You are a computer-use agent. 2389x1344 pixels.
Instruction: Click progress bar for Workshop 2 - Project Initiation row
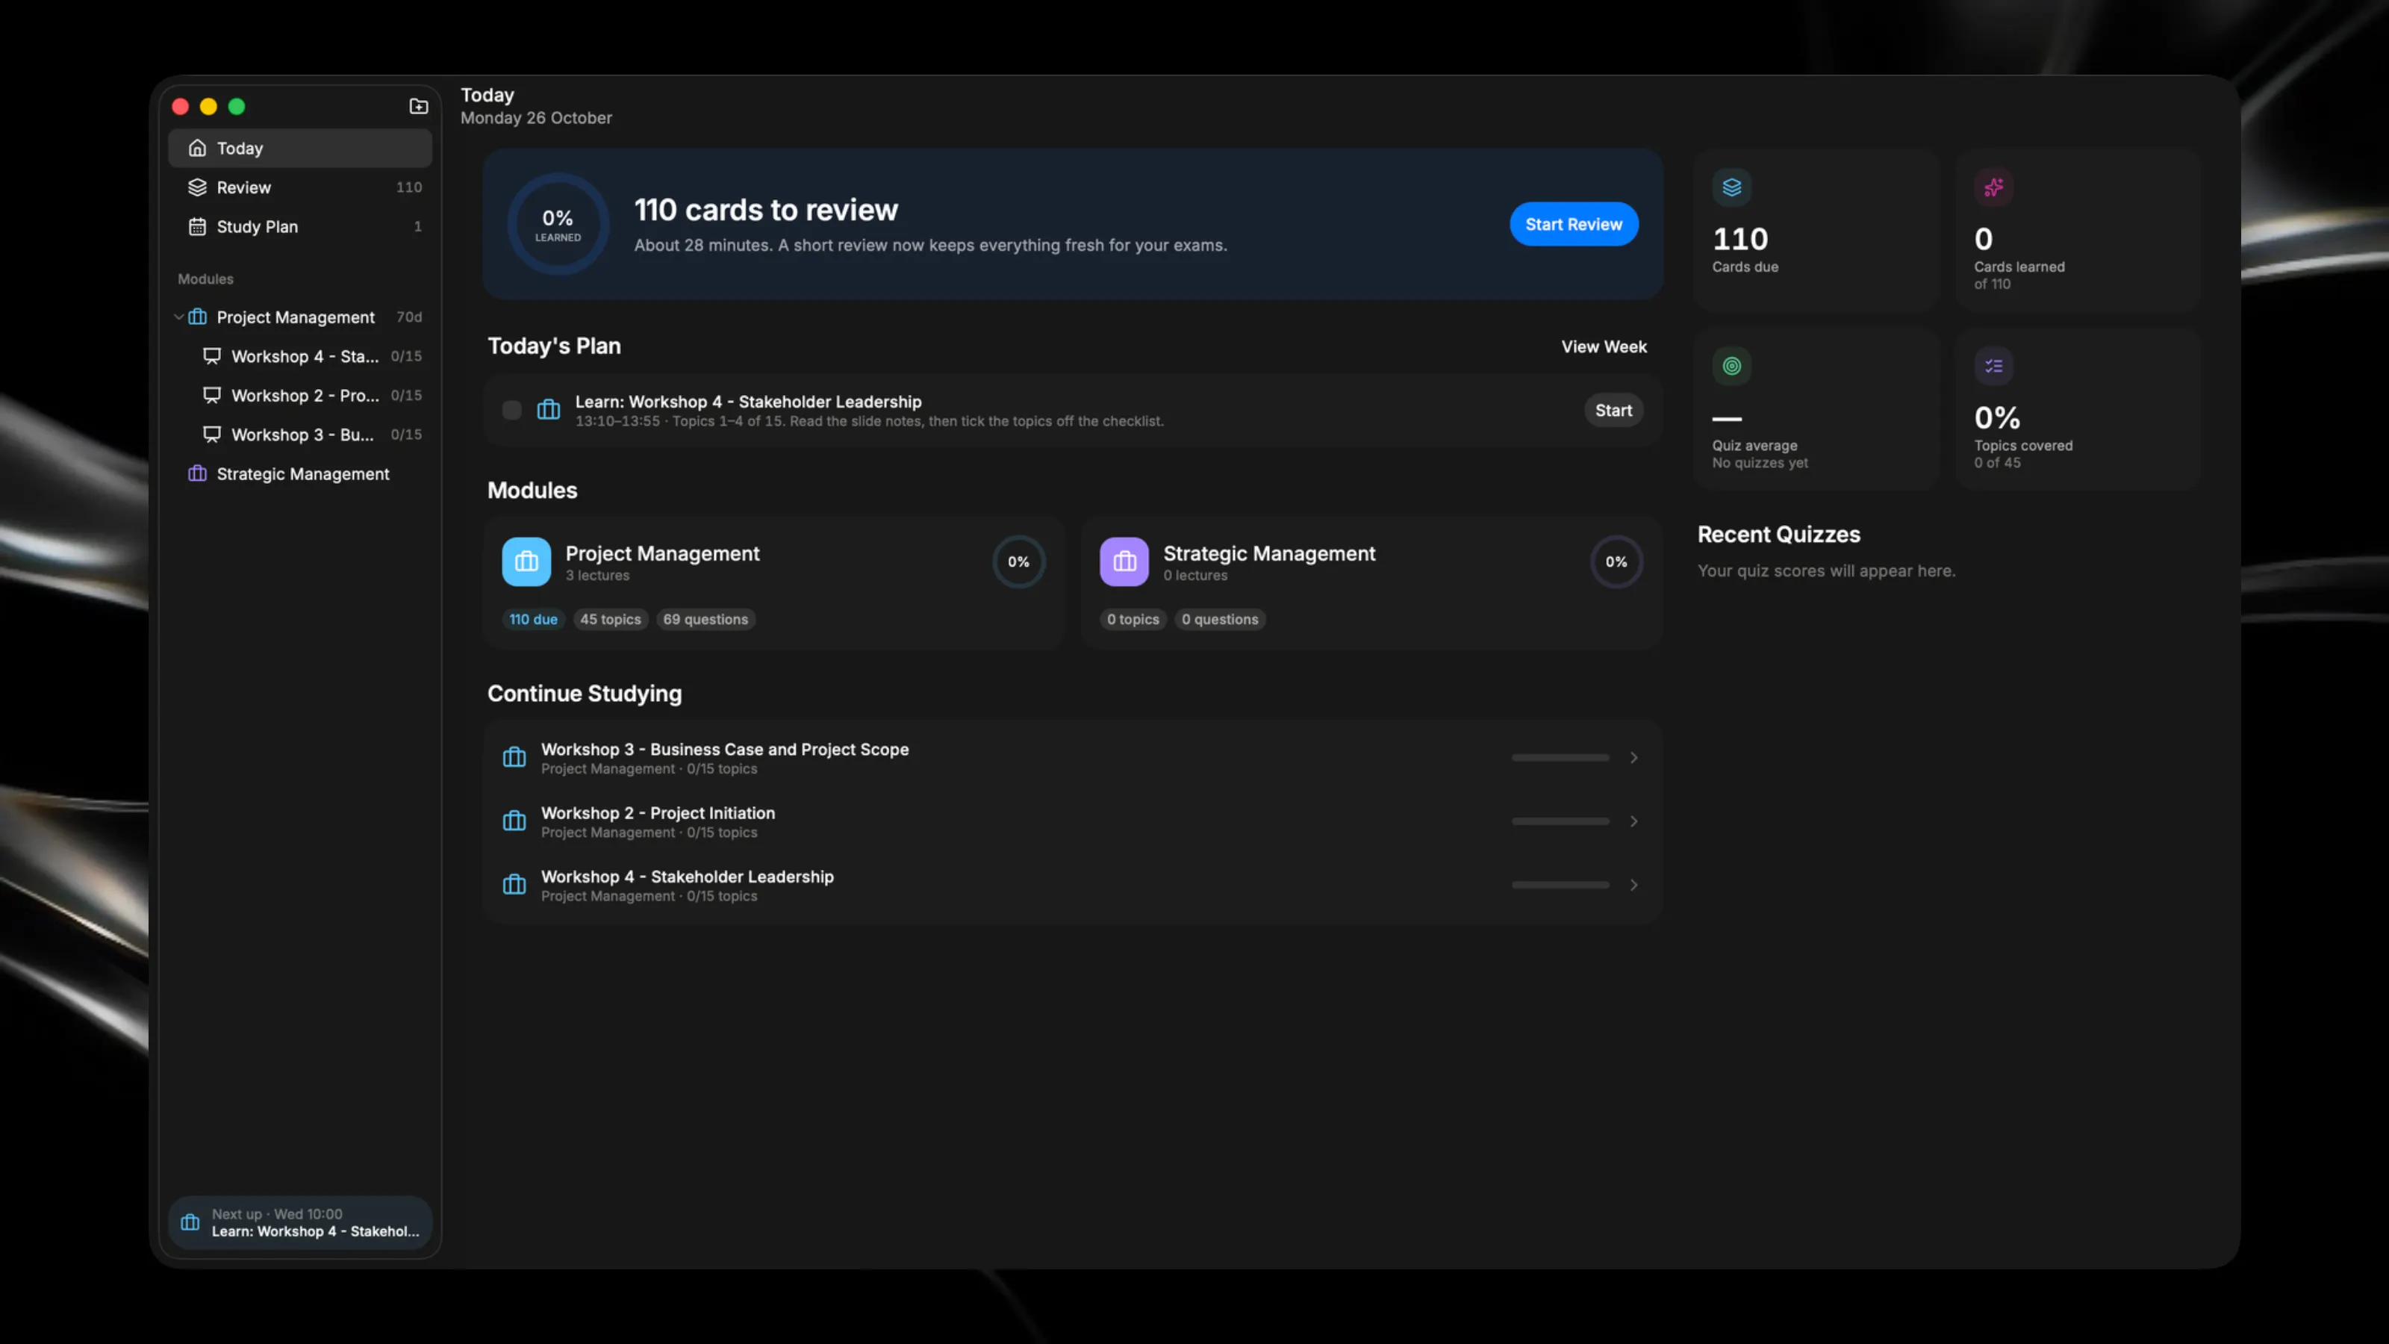tap(1560, 822)
